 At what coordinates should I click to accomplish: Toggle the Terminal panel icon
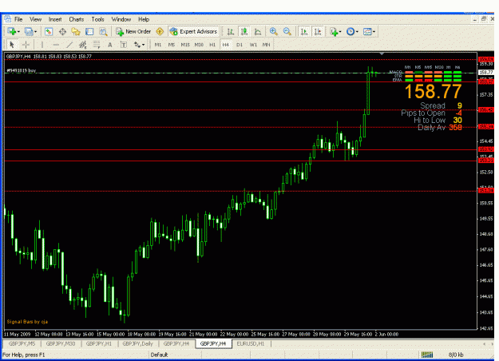click(x=89, y=31)
